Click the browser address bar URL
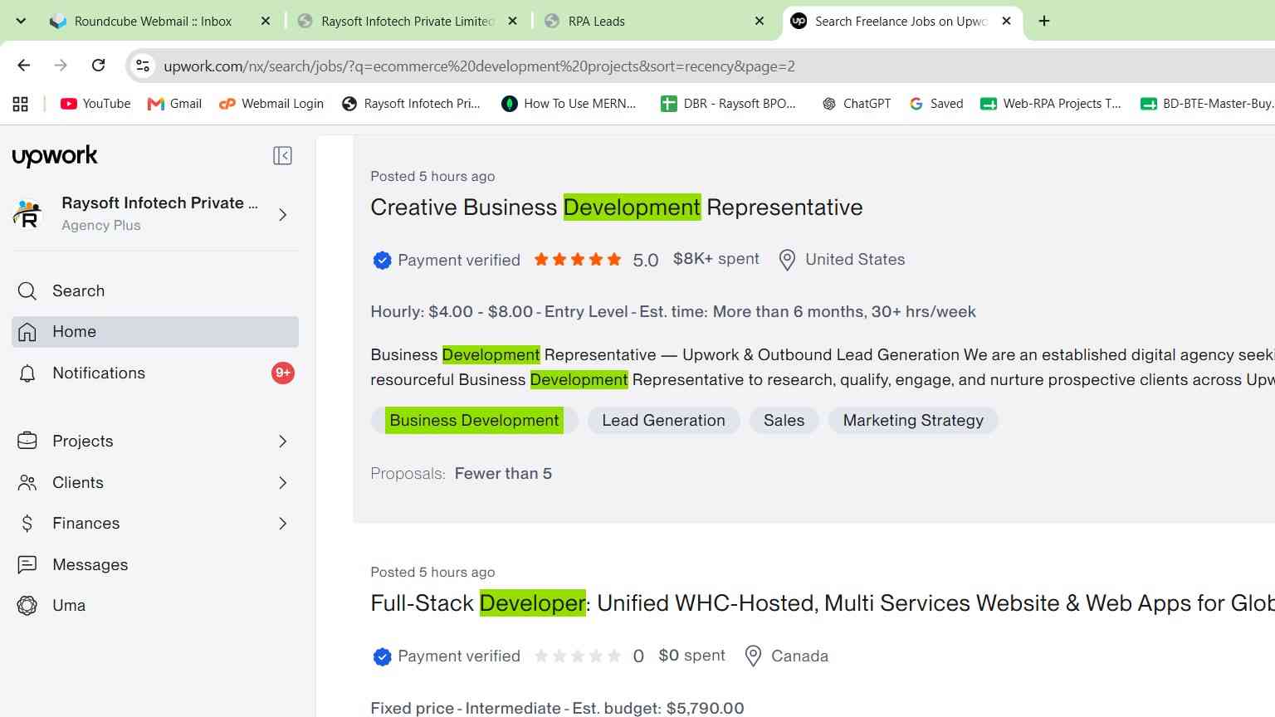Viewport: 1275px width, 717px height. tap(479, 66)
